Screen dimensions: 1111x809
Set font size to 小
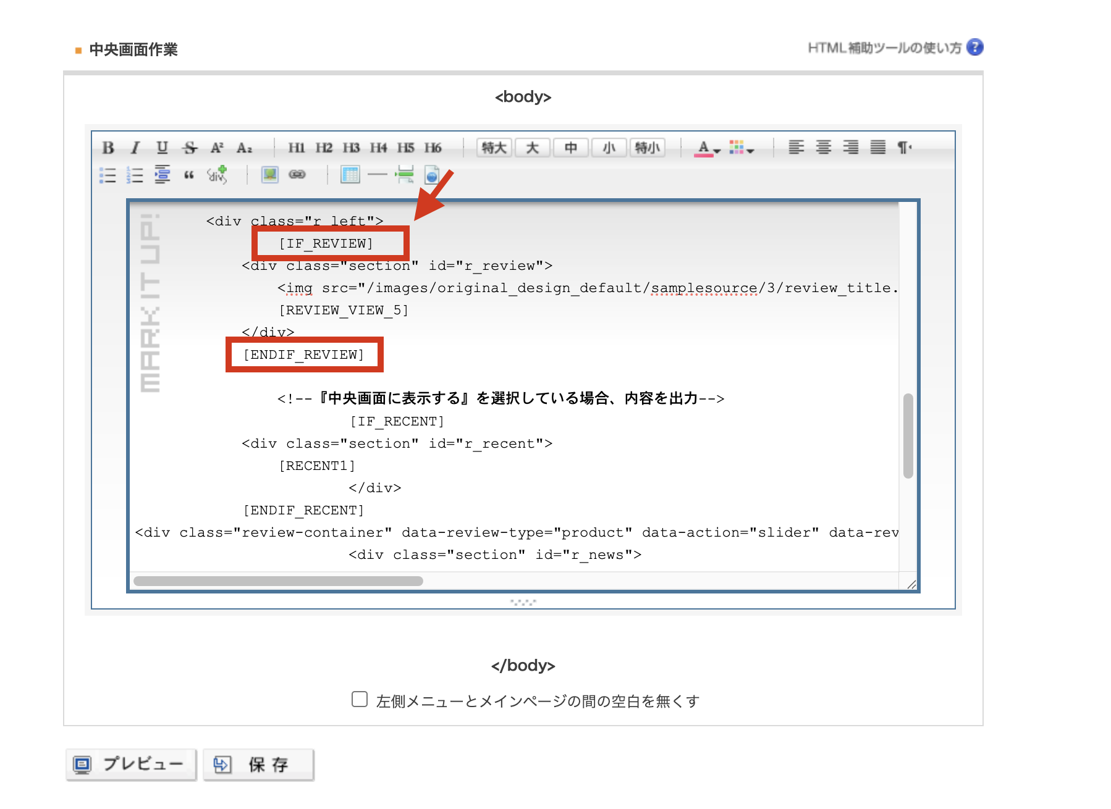pos(609,148)
